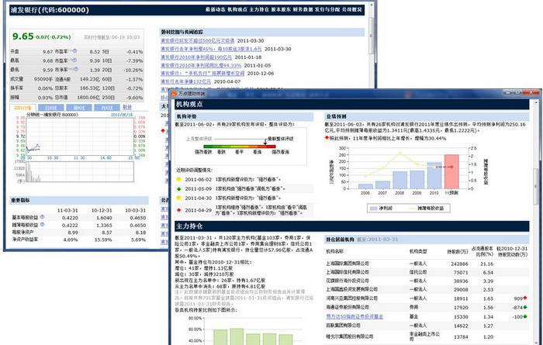Switch to the 主力持仓 header tab

[259, 9]
